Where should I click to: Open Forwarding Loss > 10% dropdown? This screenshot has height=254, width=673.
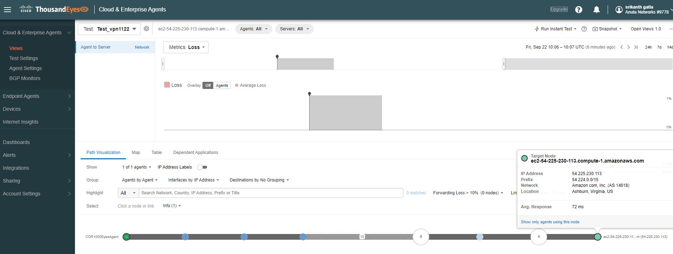468,193
